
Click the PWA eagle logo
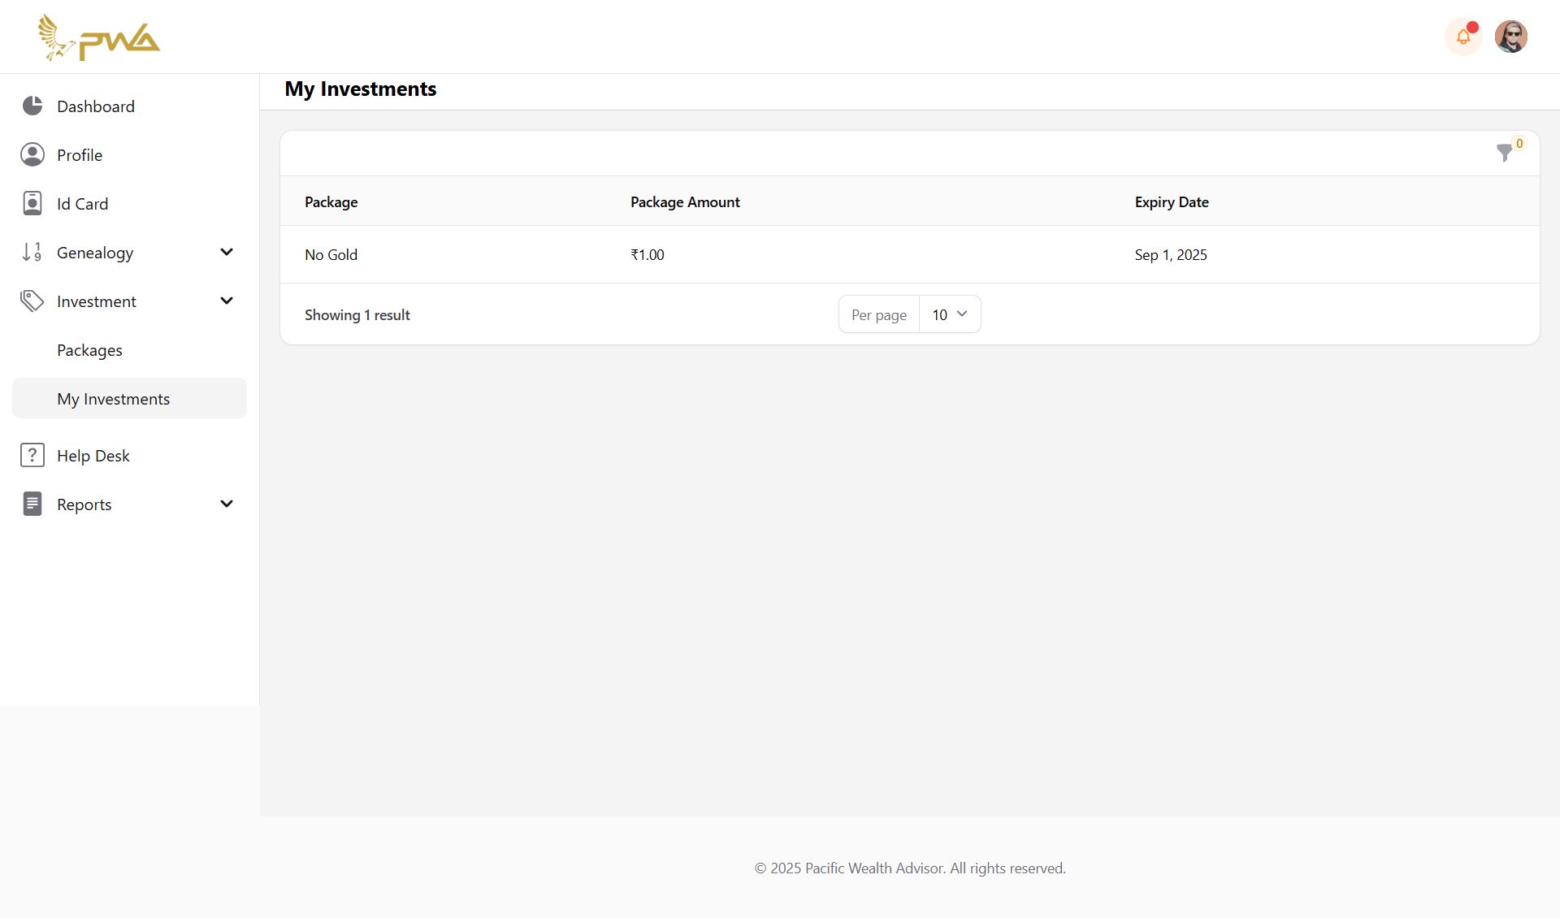pos(98,37)
